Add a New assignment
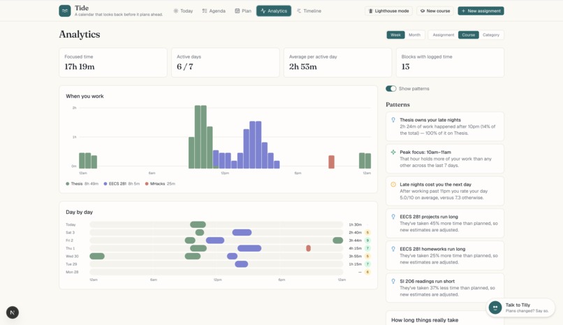Image resolution: width=563 pixels, height=325 pixels. click(x=481, y=10)
